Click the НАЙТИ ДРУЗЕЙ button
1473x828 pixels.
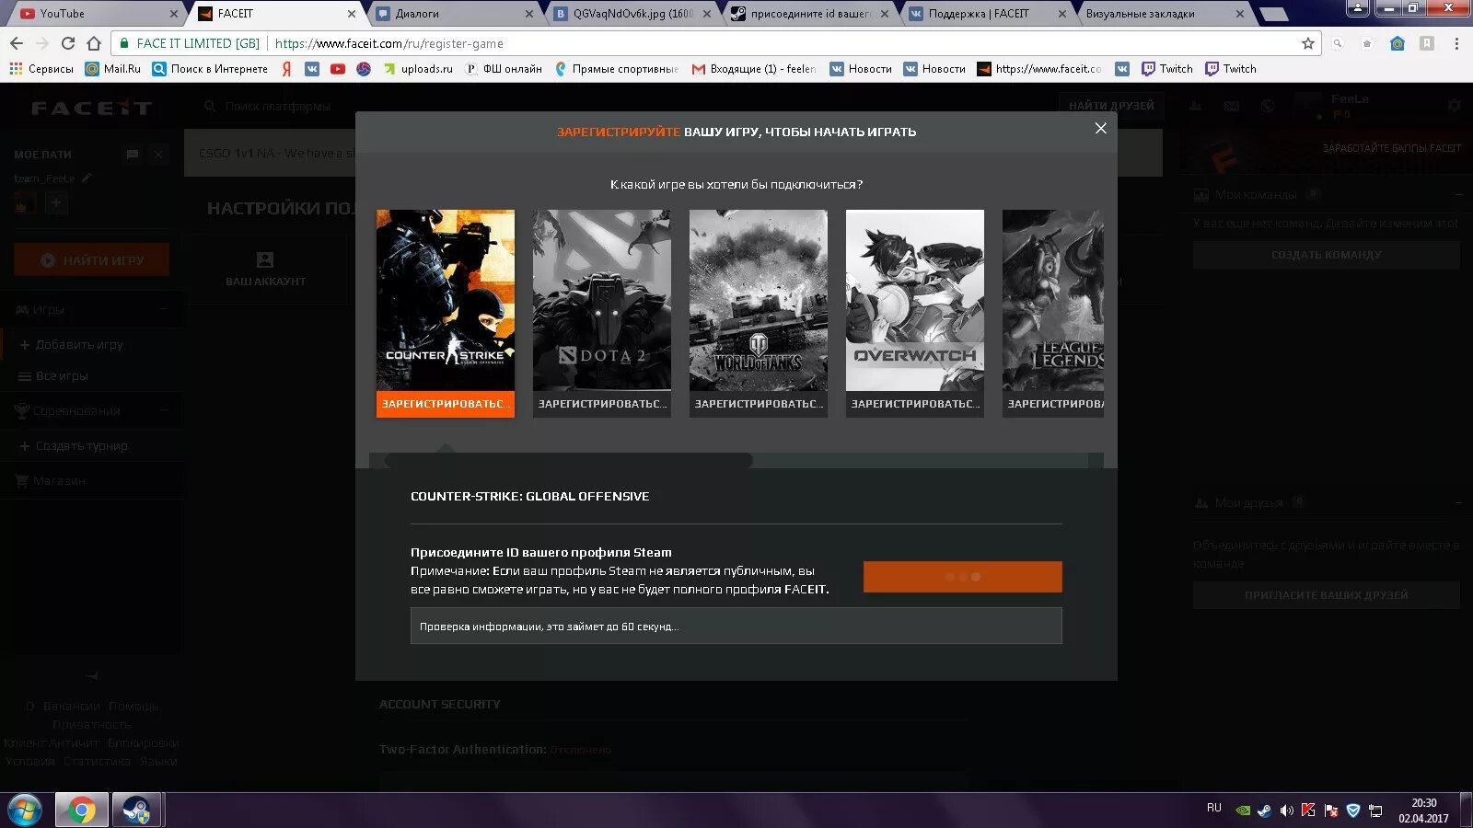[1111, 106]
